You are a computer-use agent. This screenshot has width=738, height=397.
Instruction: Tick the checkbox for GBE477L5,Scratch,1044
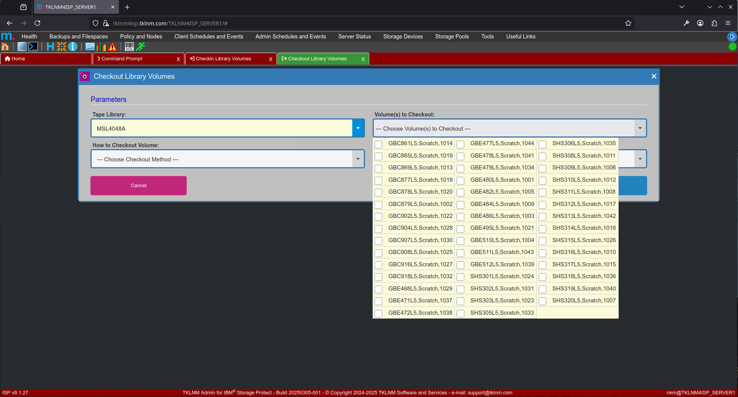coord(460,144)
